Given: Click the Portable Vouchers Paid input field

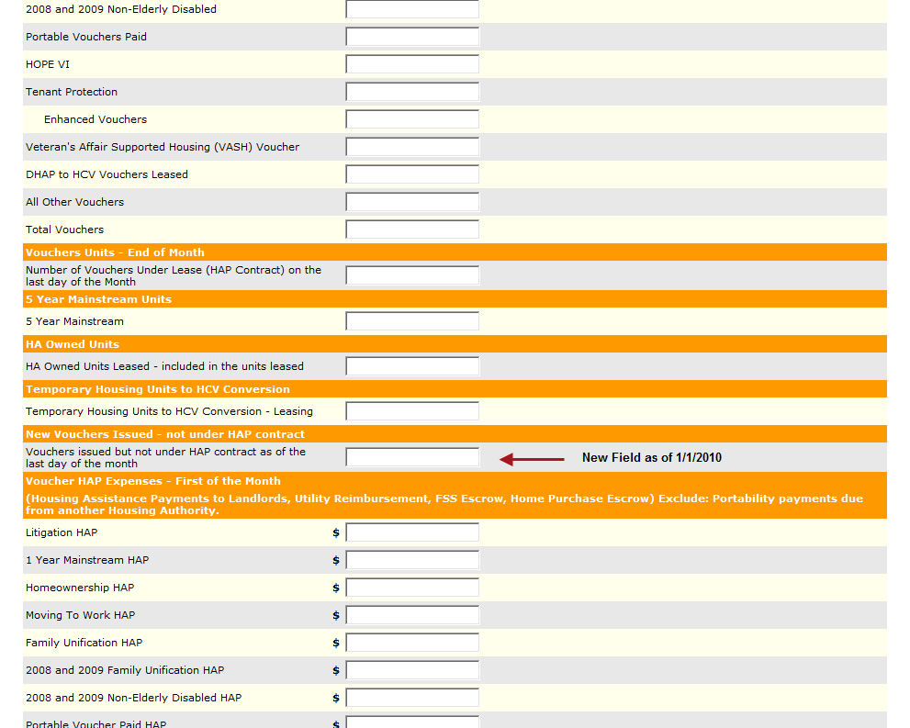Looking at the screenshot, I should 412,37.
